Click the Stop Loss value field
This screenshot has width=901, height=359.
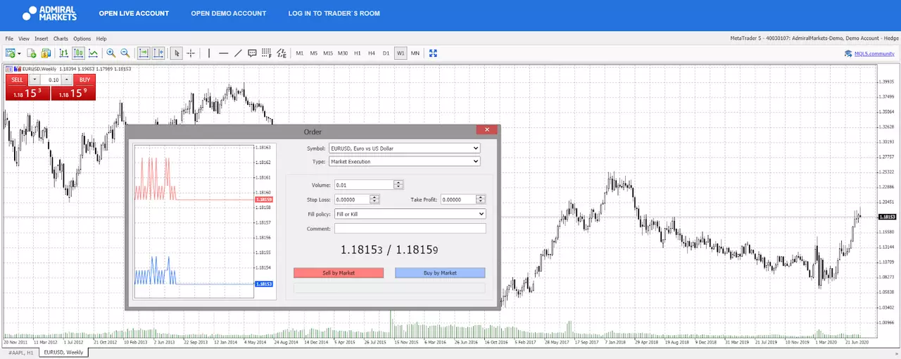(x=352, y=199)
